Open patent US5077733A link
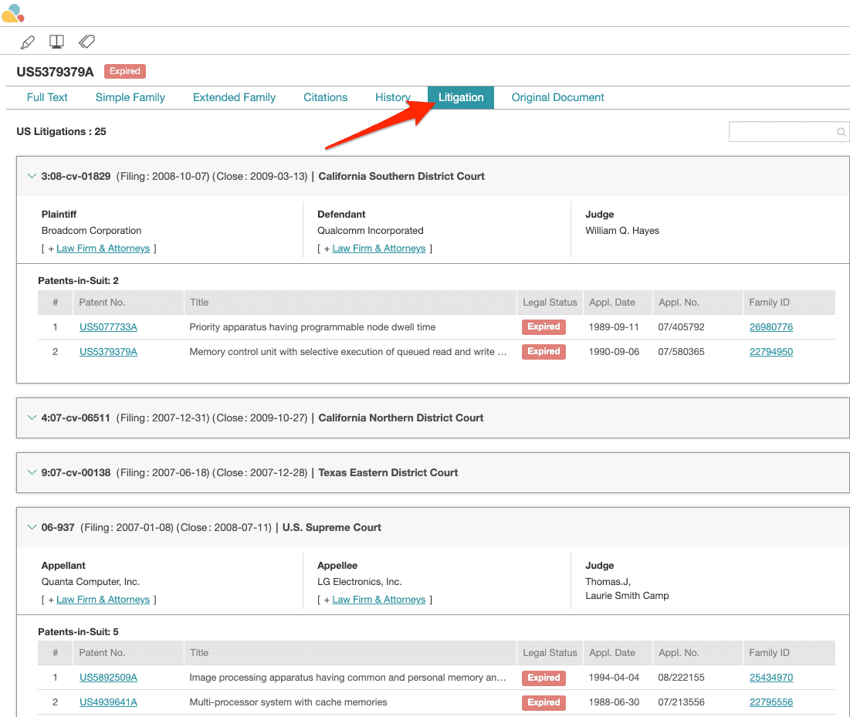The width and height of the screenshot is (850, 717). pos(108,326)
